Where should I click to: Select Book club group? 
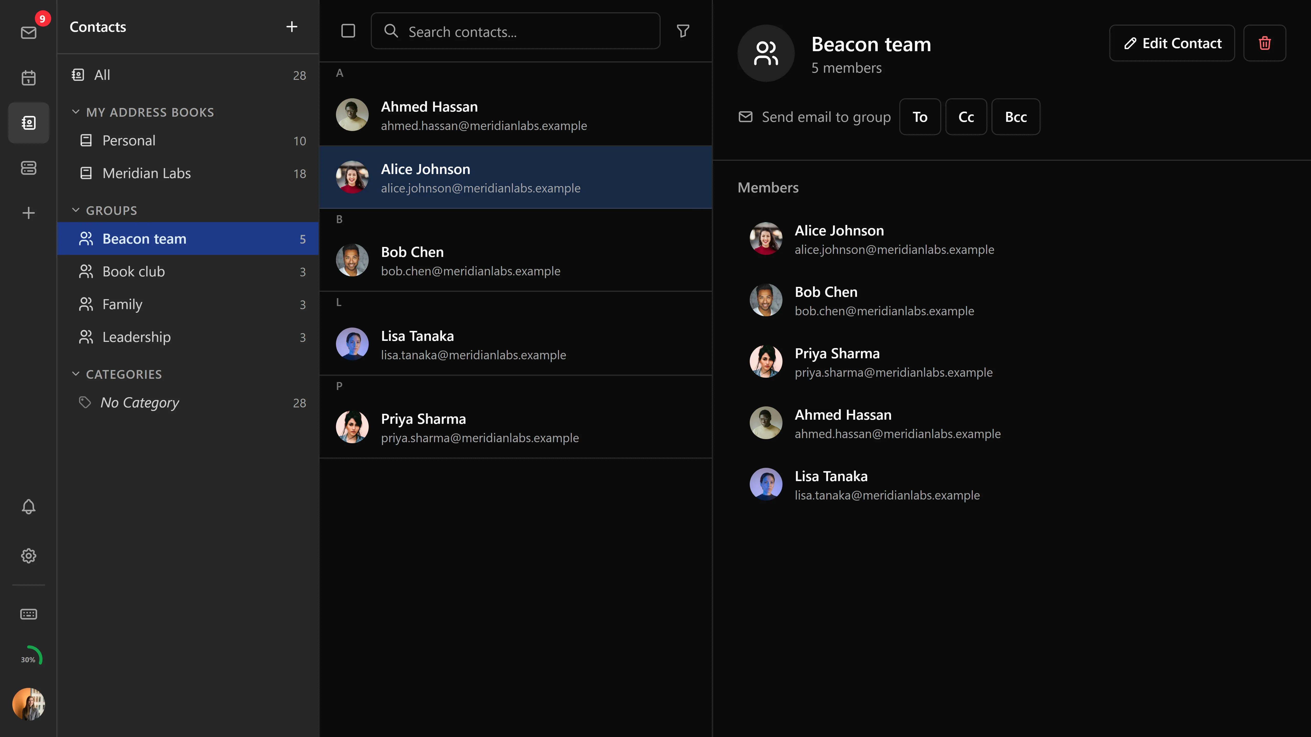[x=188, y=272]
